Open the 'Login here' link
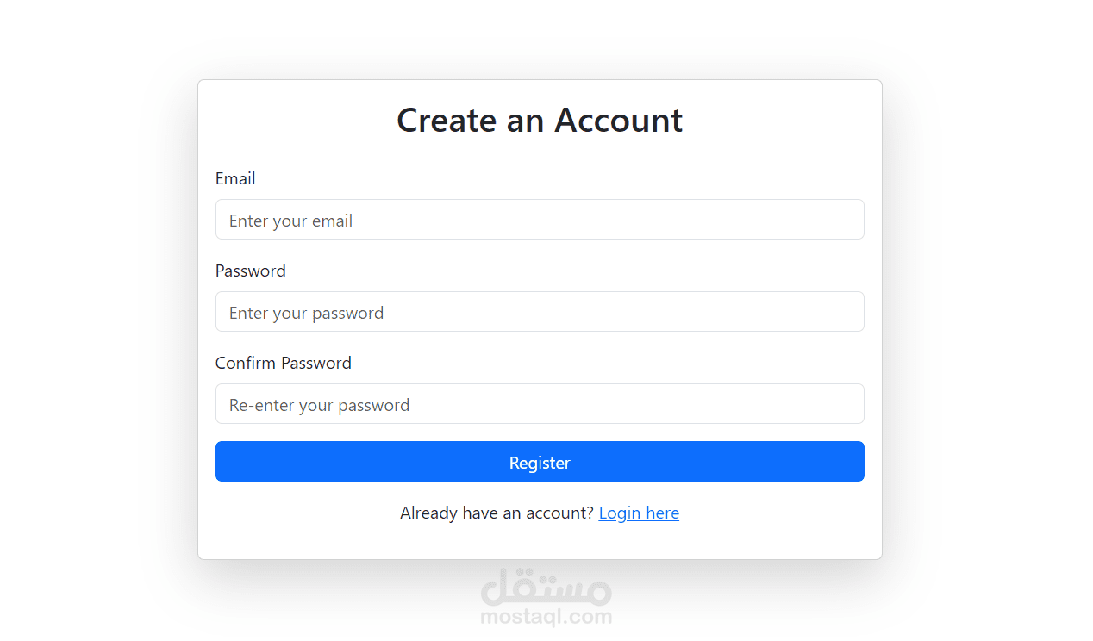 639,513
